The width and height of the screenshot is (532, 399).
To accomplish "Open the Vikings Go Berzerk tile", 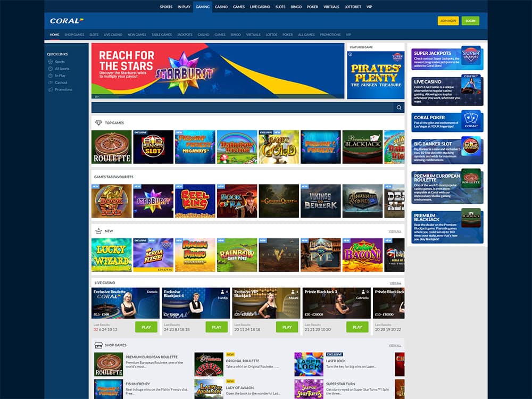I will click(x=321, y=201).
